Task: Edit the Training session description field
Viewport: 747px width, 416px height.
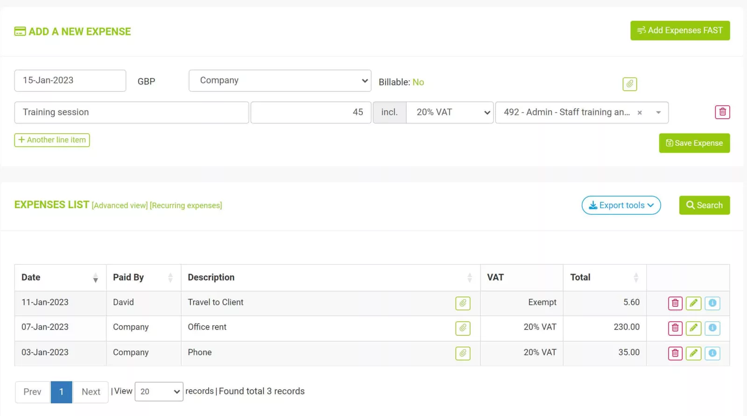Action: pyautogui.click(x=131, y=112)
